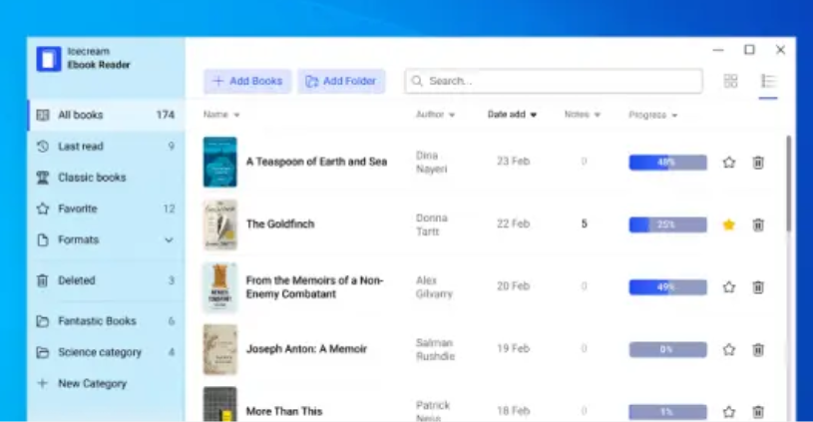Expand the Formats chevron
813x422 pixels.
tap(169, 240)
